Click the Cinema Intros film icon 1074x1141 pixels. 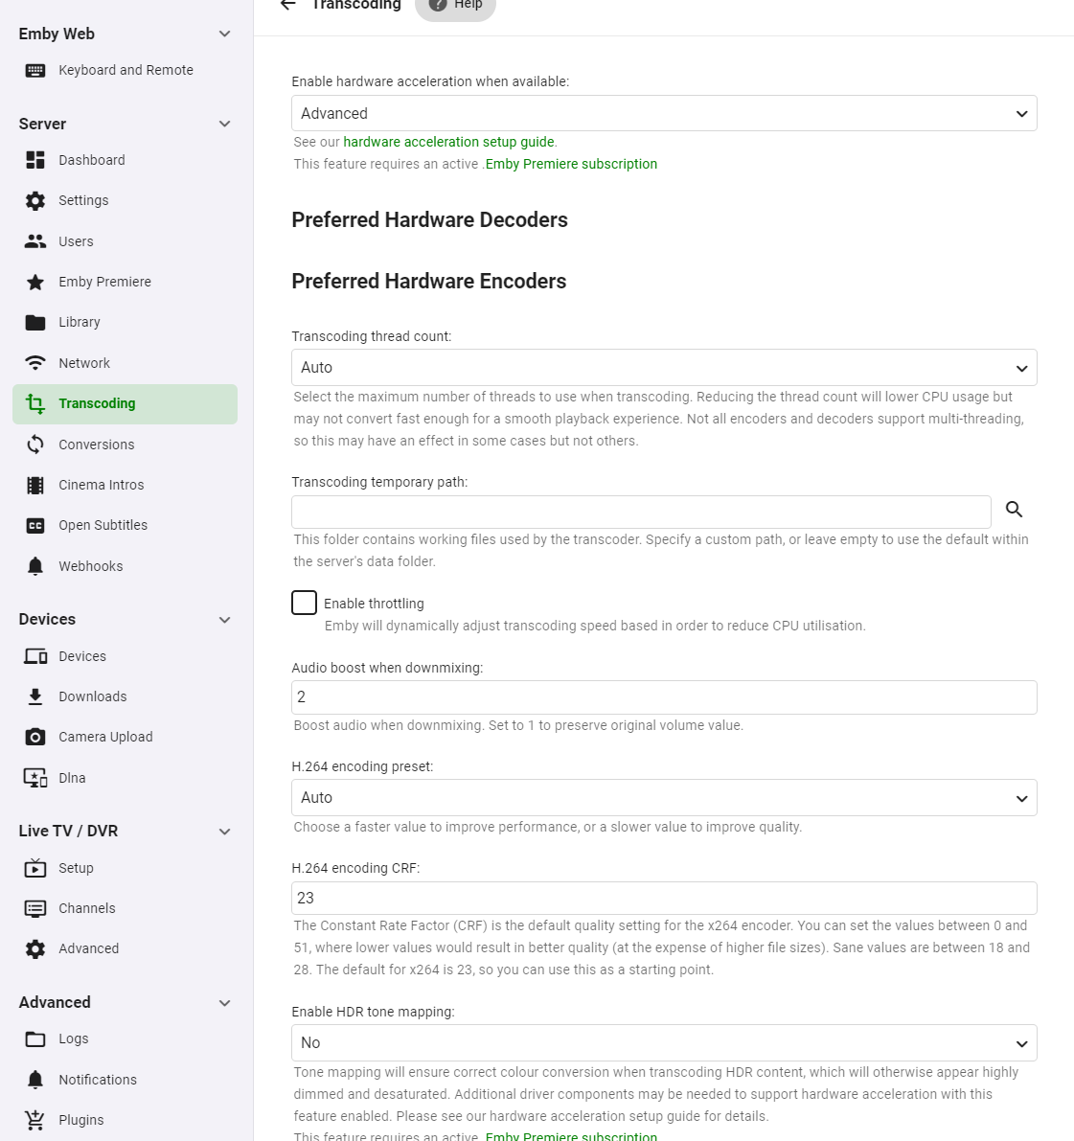point(35,485)
